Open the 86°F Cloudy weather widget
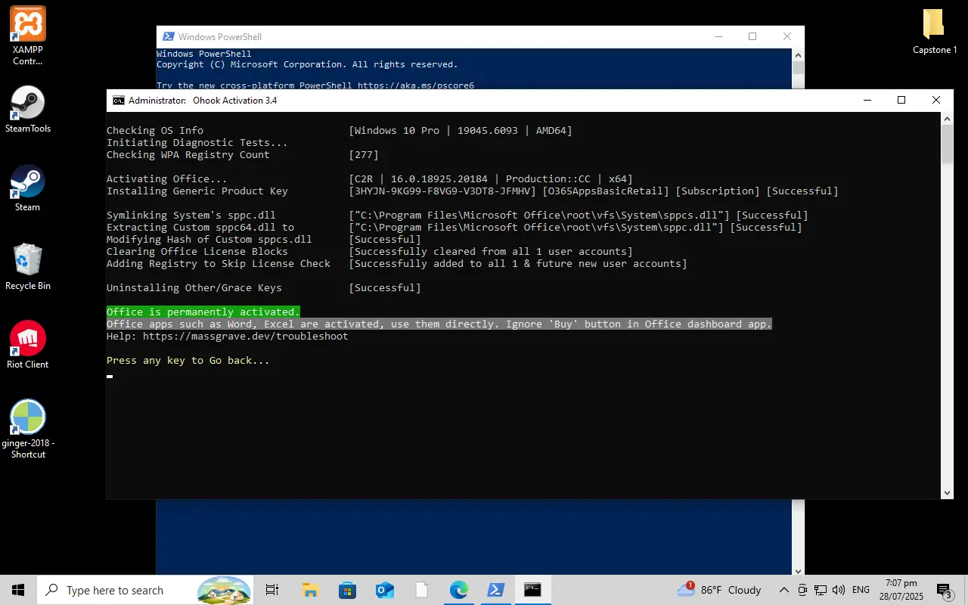 click(x=719, y=590)
